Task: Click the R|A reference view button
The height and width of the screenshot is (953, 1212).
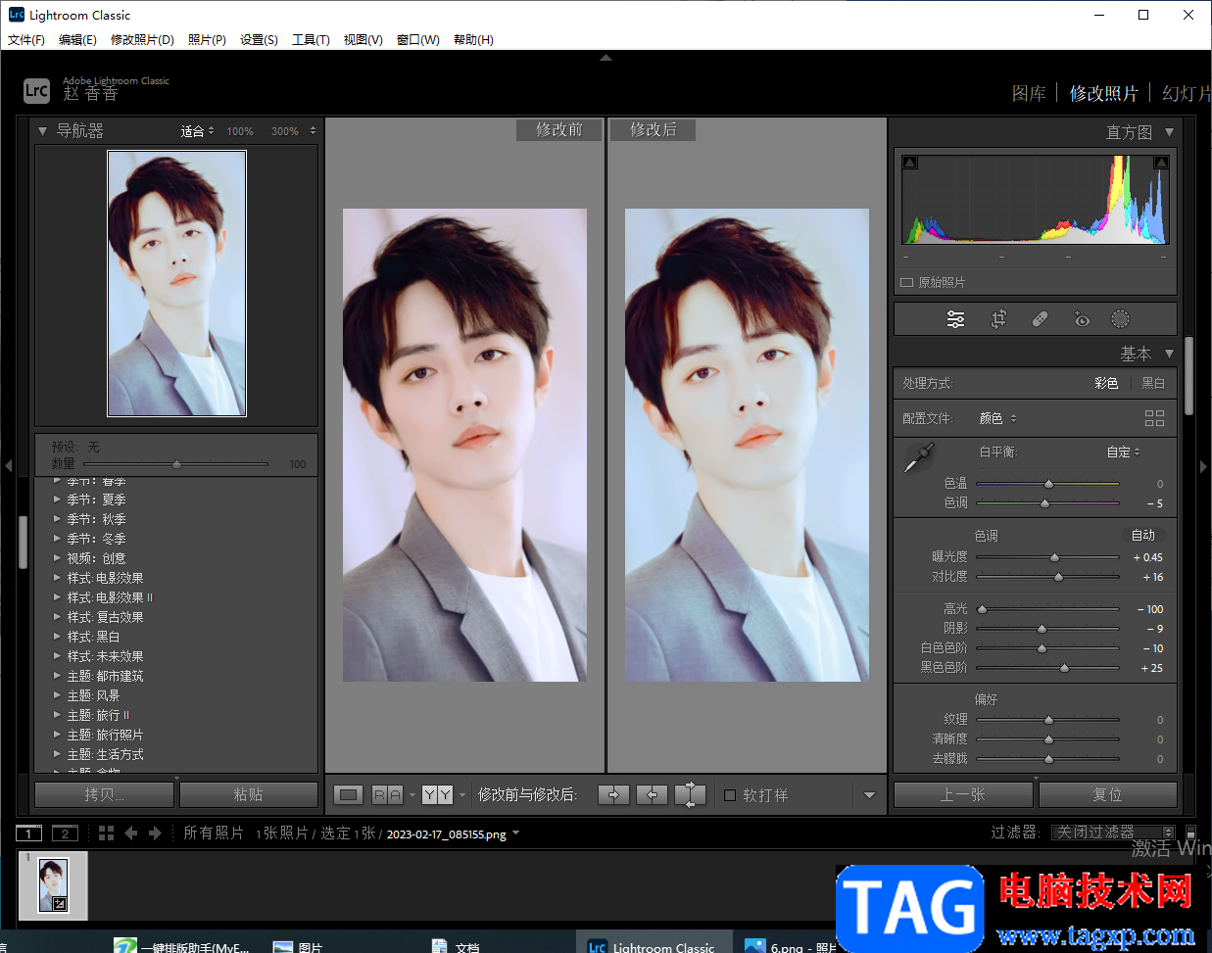Action: tap(387, 794)
